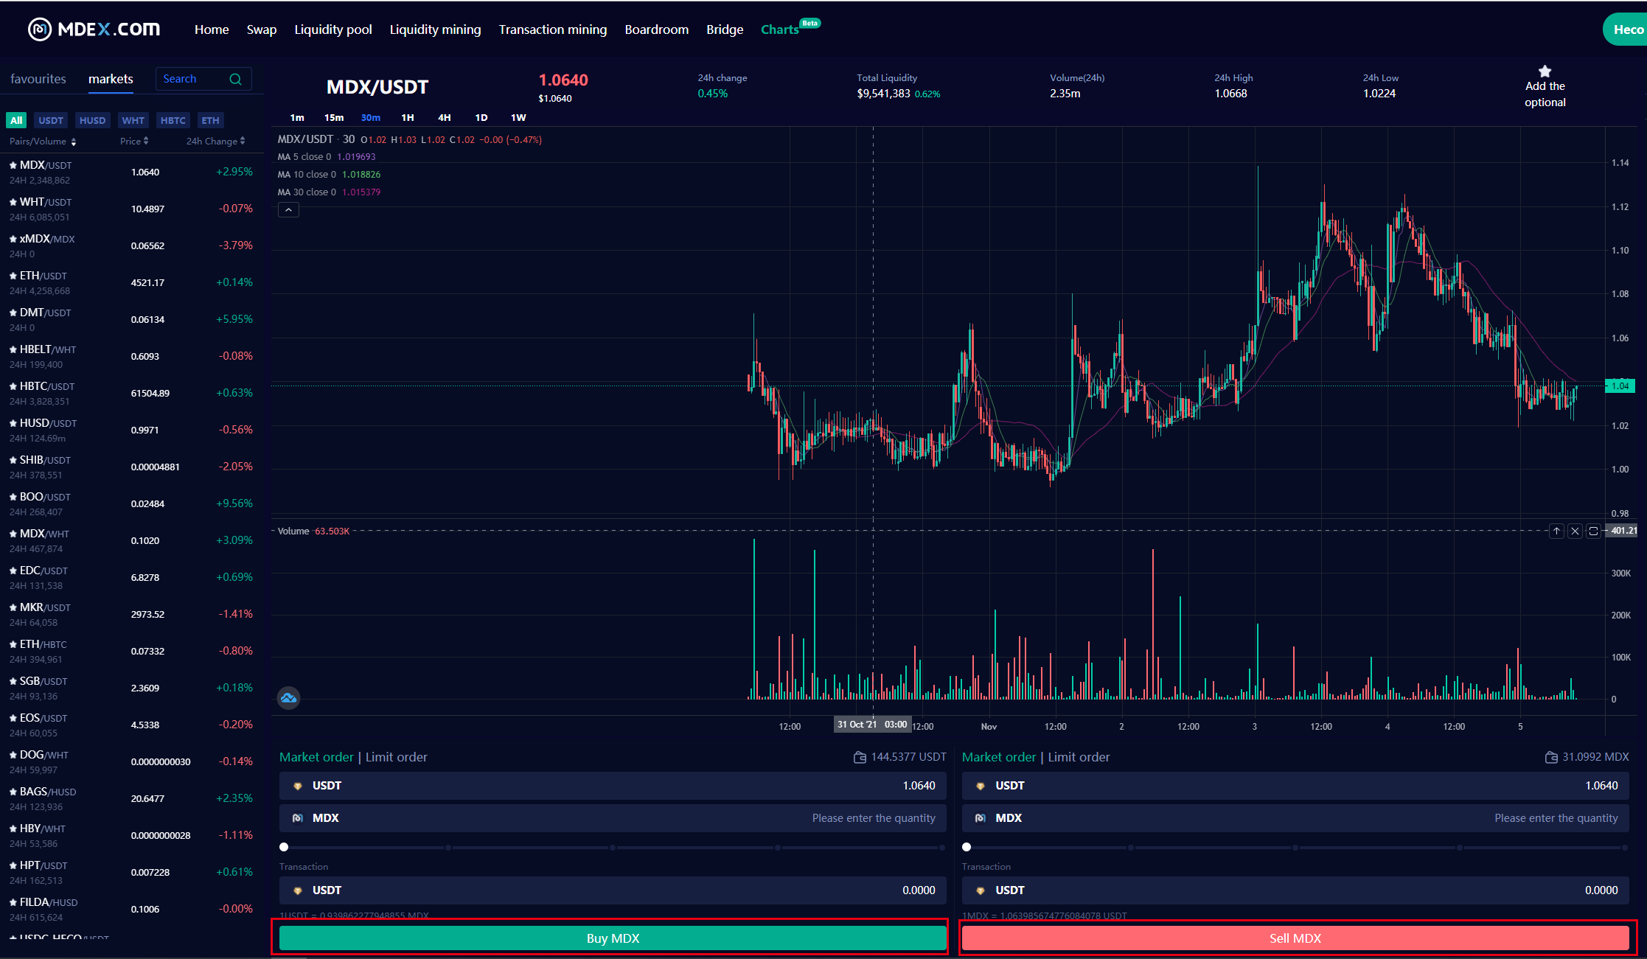1647x959 pixels.
Task: Favourite SHIB/USDT with its star
Action: coord(13,460)
